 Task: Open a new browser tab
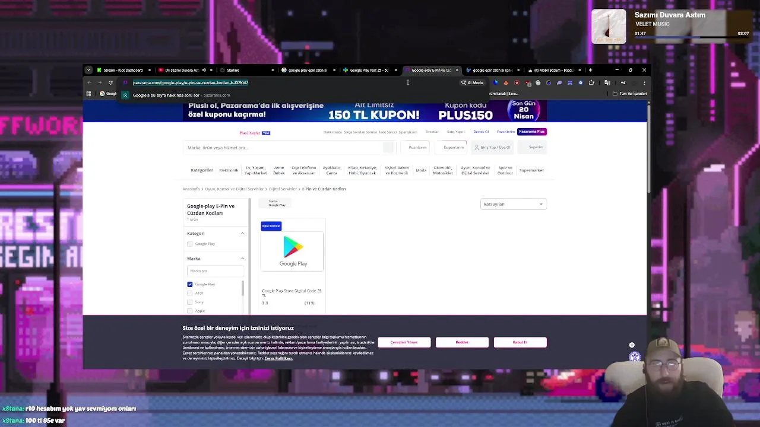coord(590,70)
